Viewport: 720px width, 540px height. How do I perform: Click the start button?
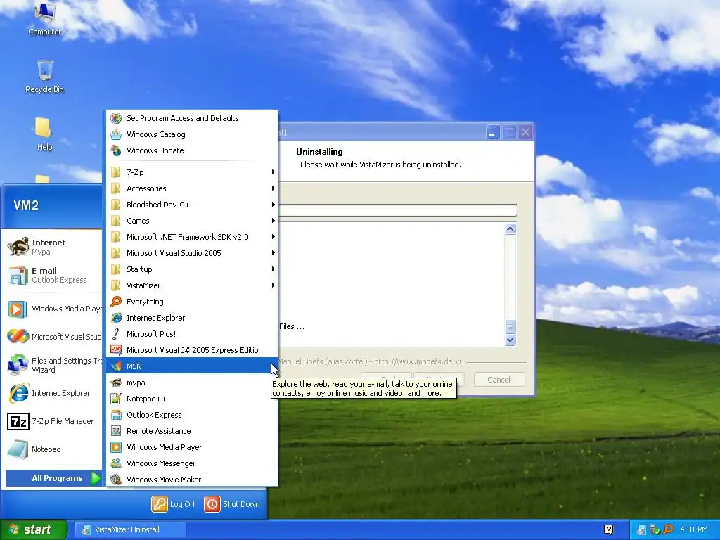click(34, 529)
